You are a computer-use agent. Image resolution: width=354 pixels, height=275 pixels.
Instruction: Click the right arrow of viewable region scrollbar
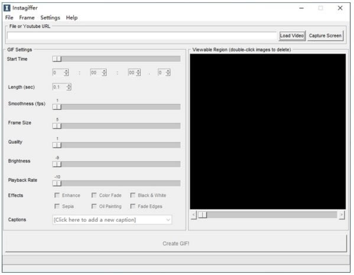[x=342, y=215]
